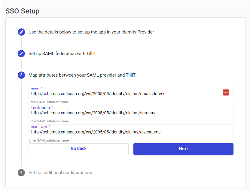Open the password manager icon in email field

pyautogui.click(x=226, y=92)
